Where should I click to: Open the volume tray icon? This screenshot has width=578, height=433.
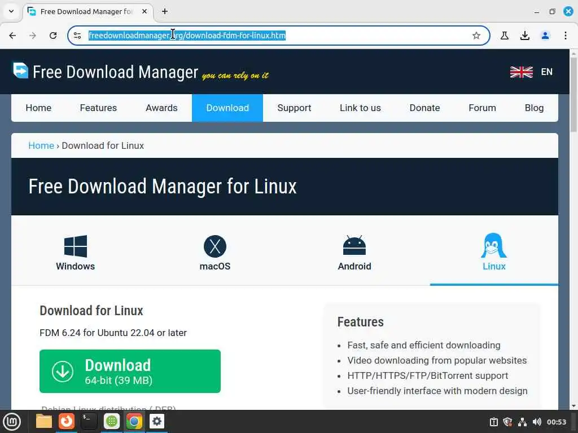pyautogui.click(x=536, y=422)
